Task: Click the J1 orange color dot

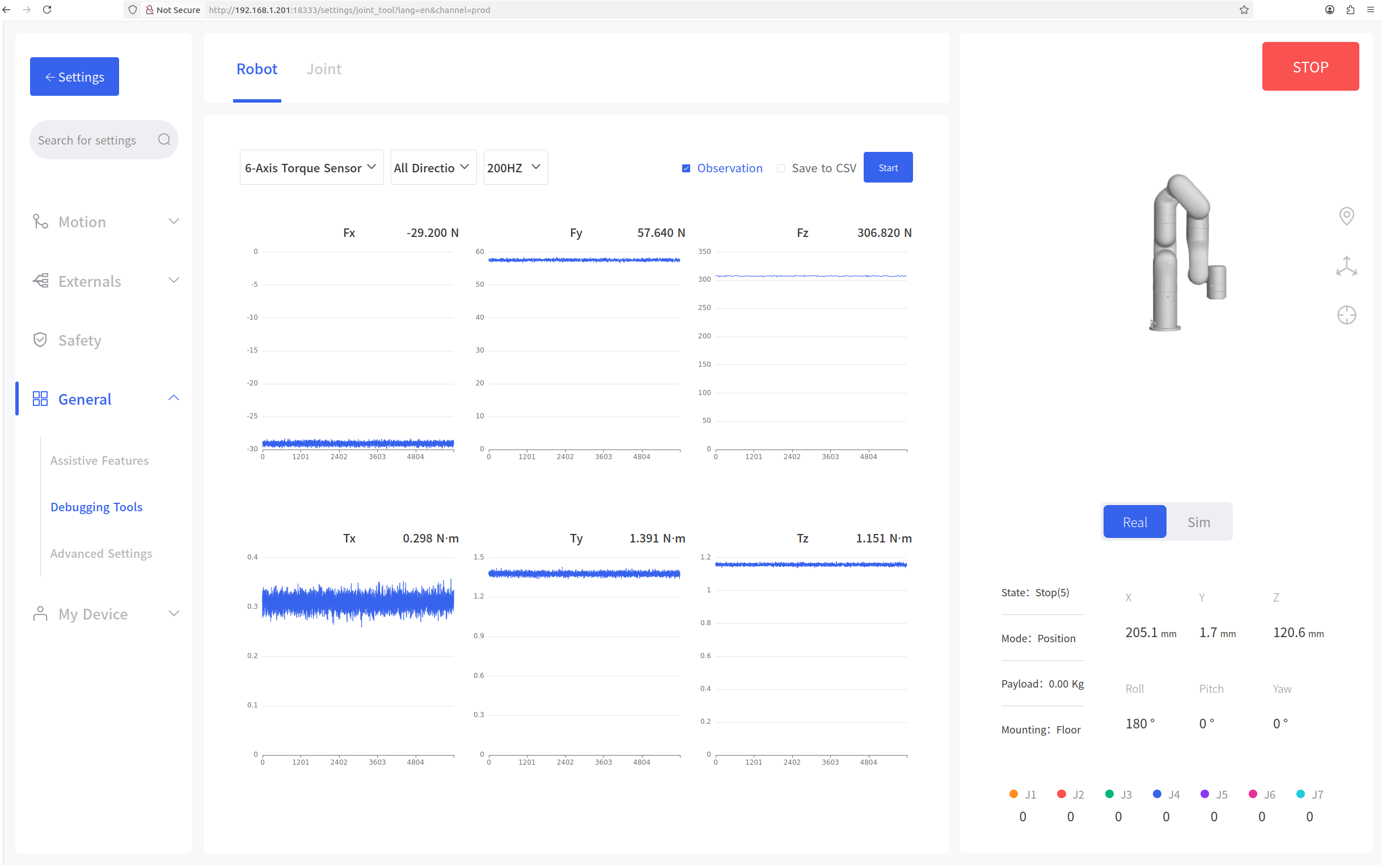Action: (x=1013, y=794)
